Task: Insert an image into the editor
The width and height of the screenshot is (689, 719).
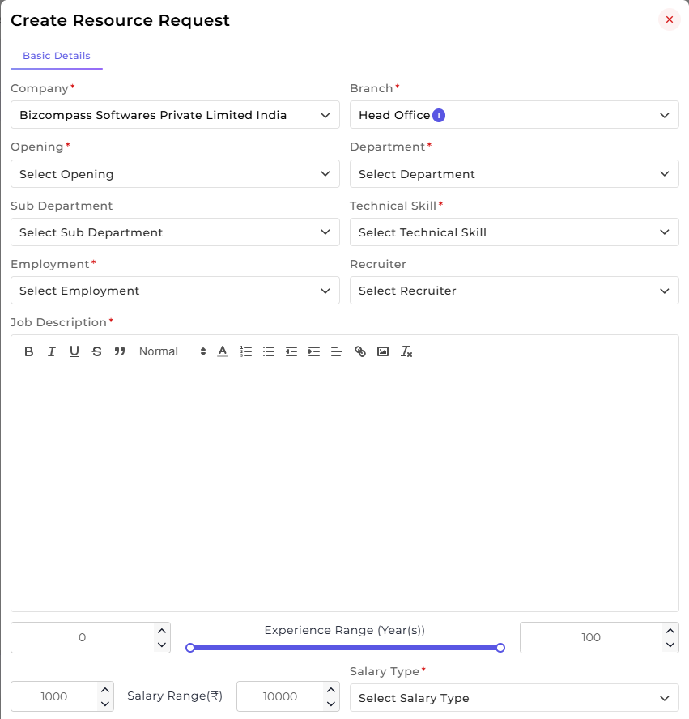Action: coord(383,351)
